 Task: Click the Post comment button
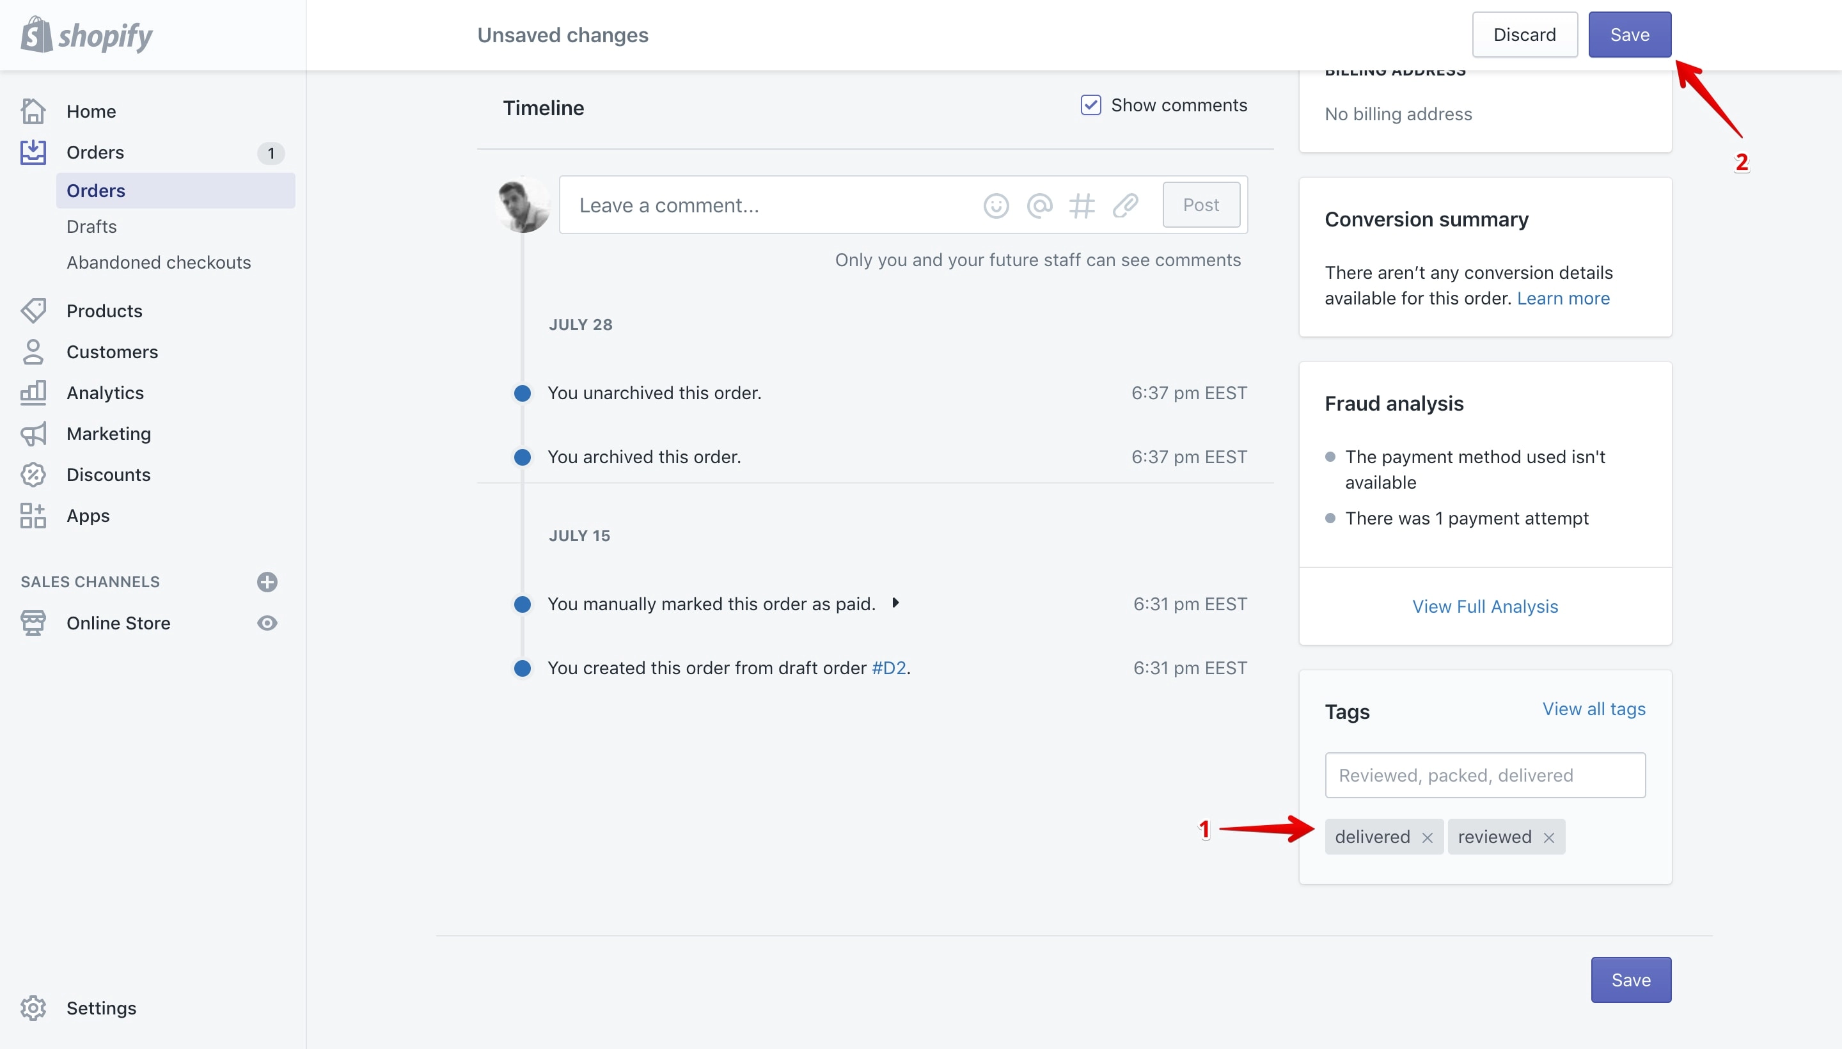[x=1201, y=205]
